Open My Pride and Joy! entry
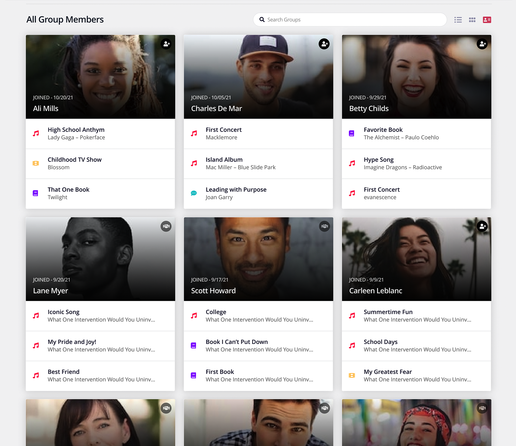This screenshot has height=446, width=516. [x=100, y=346]
